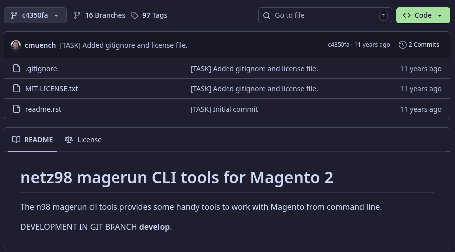The width and height of the screenshot is (455, 252).
Task: Click the branch icon next to 16 Branches
Action: 77,15
